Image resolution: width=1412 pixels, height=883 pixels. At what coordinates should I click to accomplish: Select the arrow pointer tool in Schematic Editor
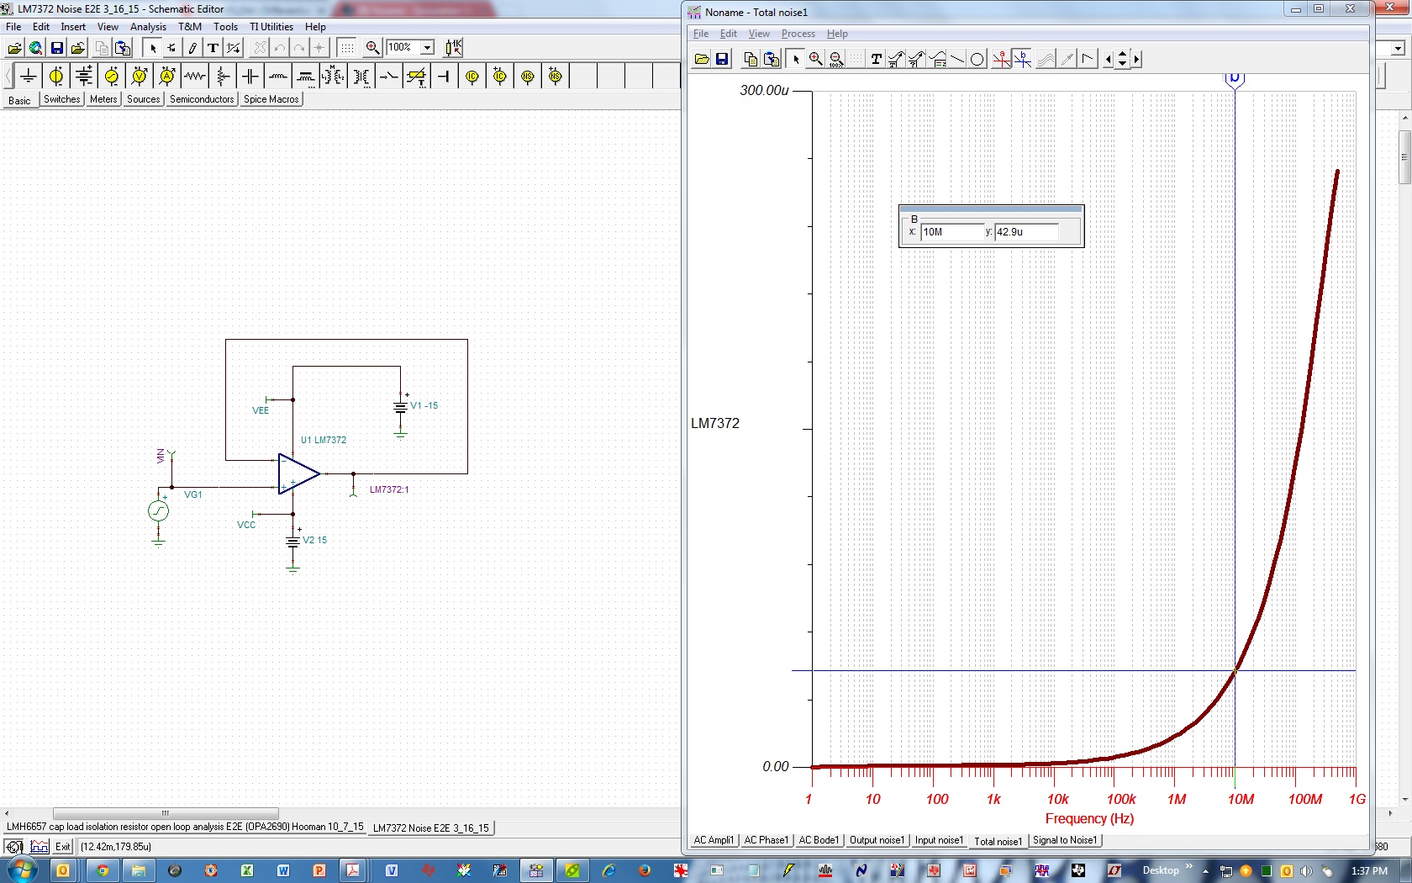[153, 48]
